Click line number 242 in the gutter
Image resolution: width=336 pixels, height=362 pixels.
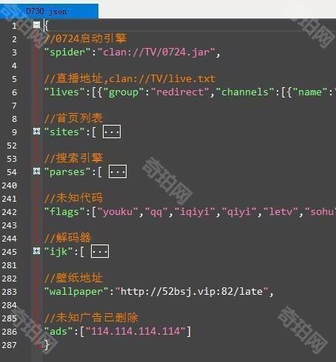10,212
